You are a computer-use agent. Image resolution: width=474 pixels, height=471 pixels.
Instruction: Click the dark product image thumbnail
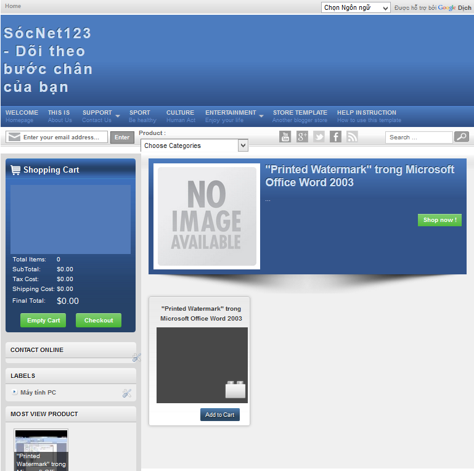pos(202,365)
